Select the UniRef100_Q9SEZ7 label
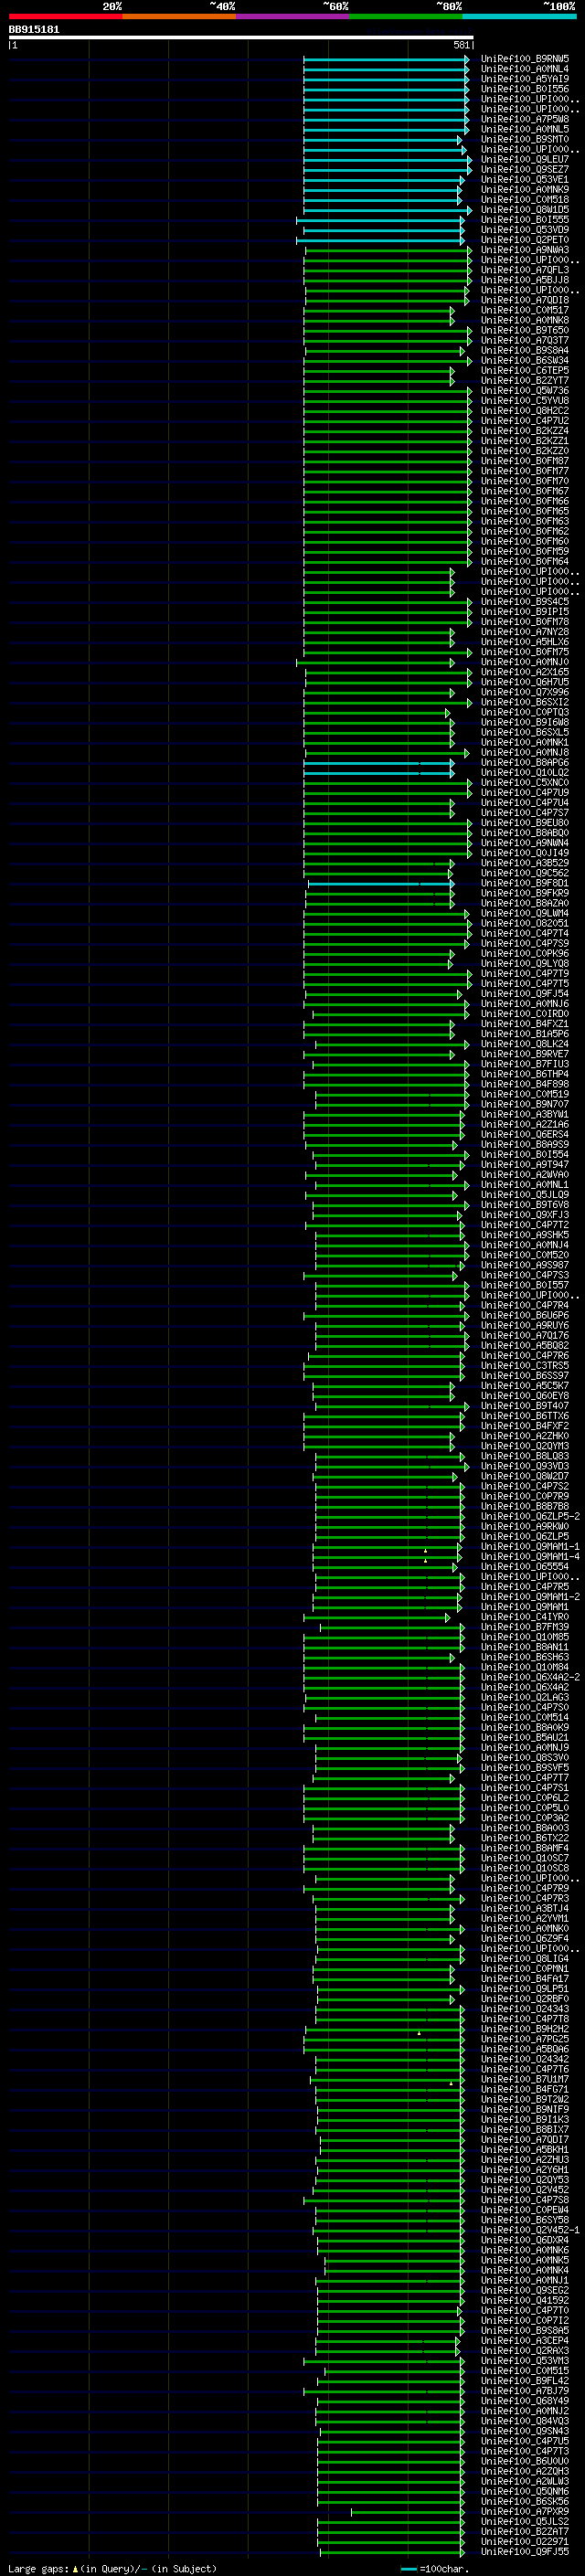 pyautogui.click(x=525, y=170)
